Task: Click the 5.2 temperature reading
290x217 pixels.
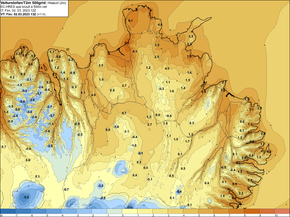Action: (55, 74)
